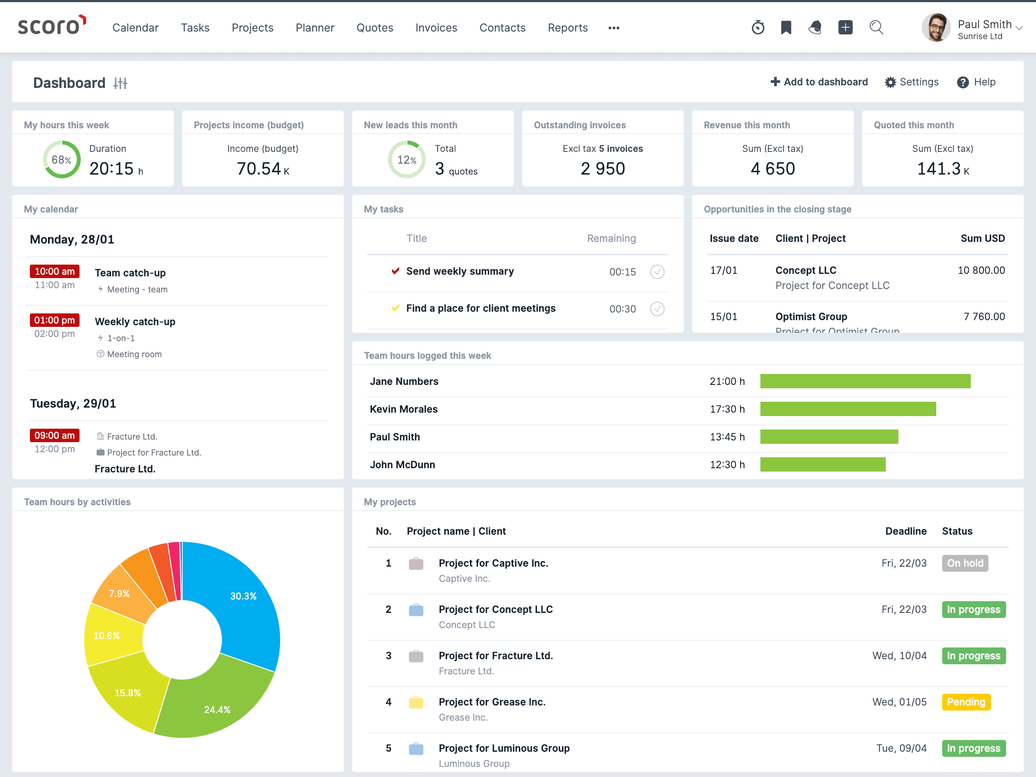
Task: Click the plus quick-add icon in header
Action: pyautogui.click(x=845, y=28)
